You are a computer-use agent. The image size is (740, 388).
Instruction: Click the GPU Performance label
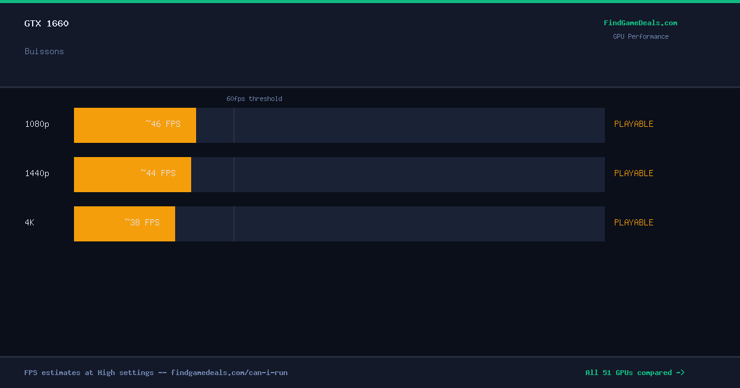pos(641,36)
